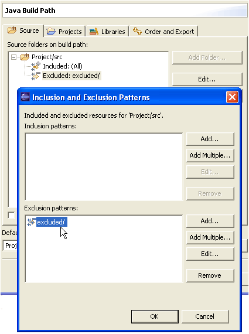
Task: Collapse the Project/src tree node
Action: tap(13, 57)
